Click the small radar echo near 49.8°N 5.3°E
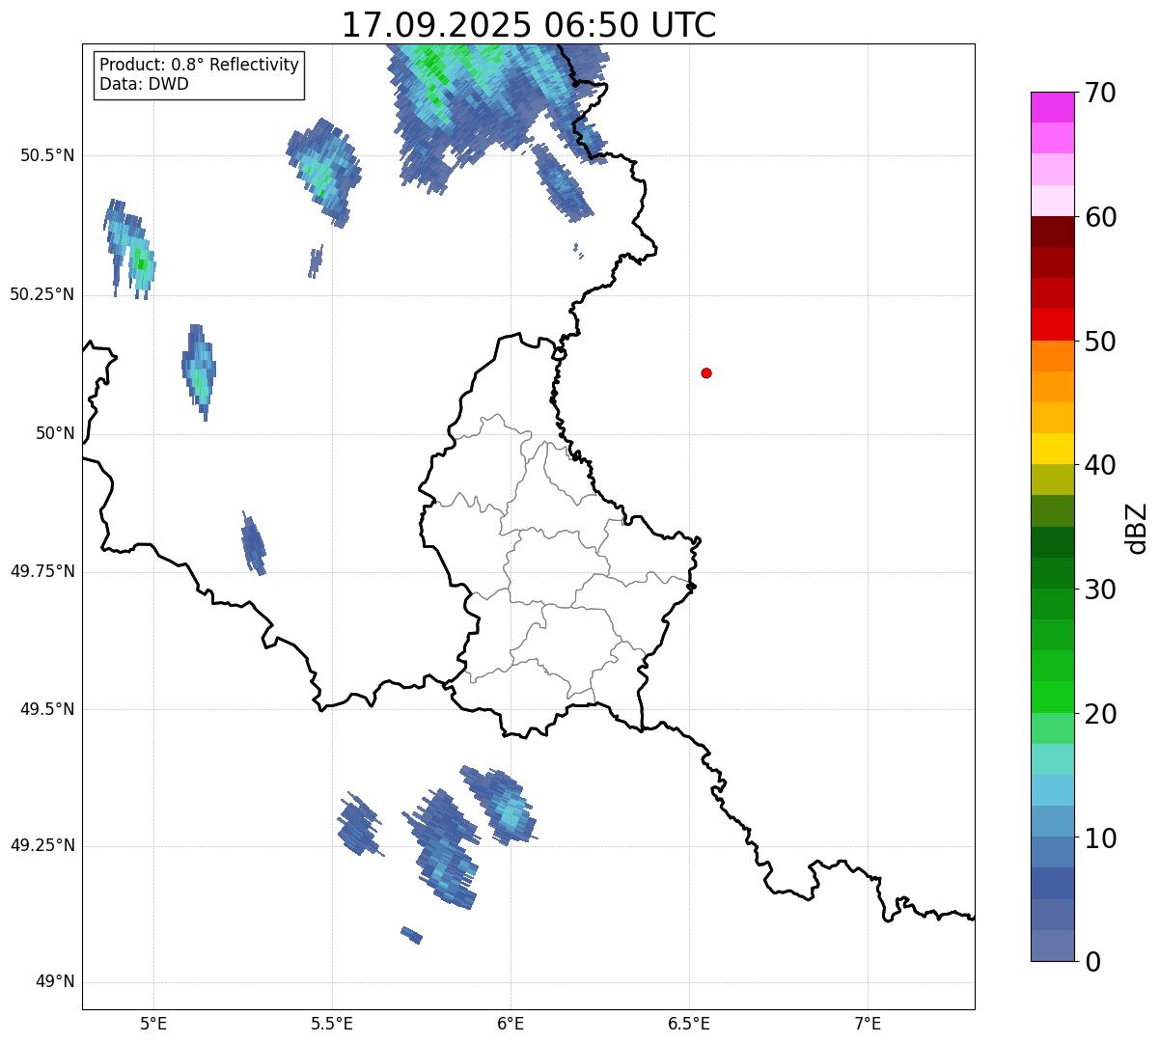The height and width of the screenshot is (1043, 1160). point(253,543)
